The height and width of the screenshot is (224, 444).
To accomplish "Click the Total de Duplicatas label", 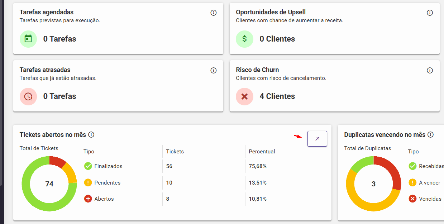I will tap(368, 148).
